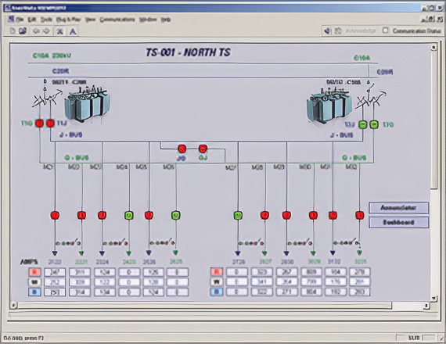Toggle red breaker on feeder M01

click(x=55, y=215)
